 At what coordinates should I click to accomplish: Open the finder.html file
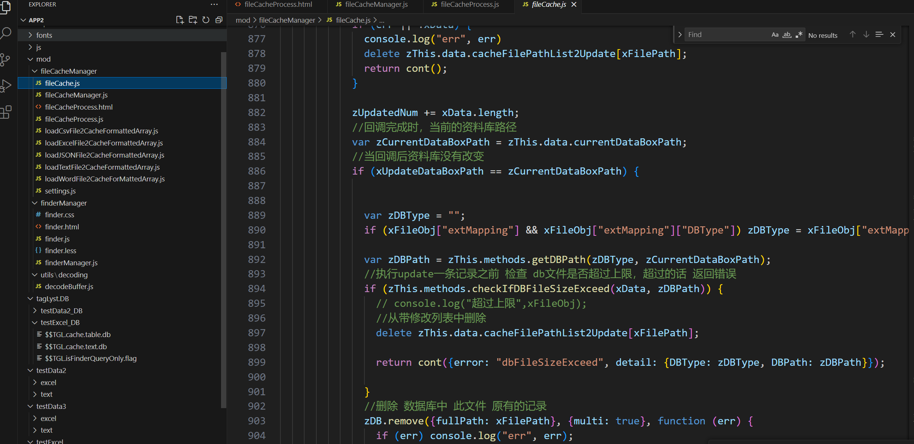(x=122, y=227)
